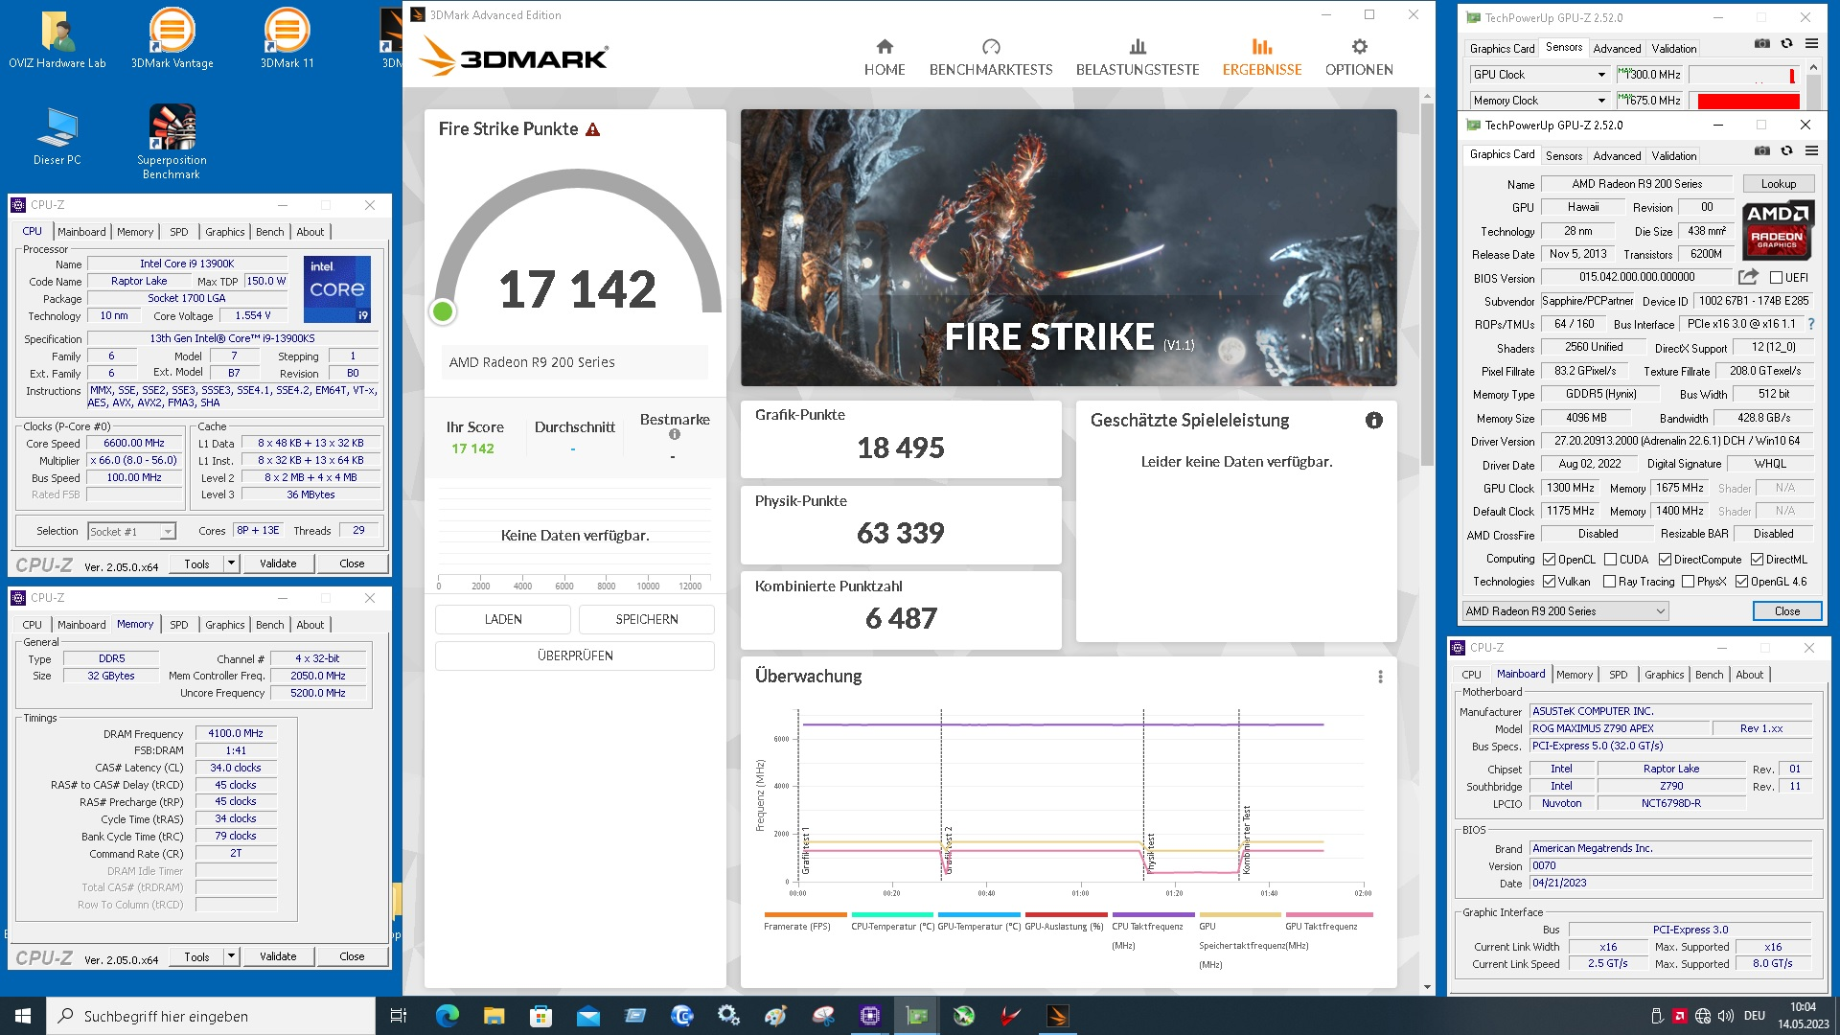The image size is (1840, 1035).
Task: Click the SPEICHERN button in 3DMark
Action: (647, 620)
